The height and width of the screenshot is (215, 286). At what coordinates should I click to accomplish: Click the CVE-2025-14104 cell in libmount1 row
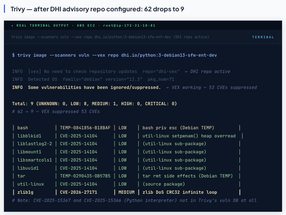pos(78,152)
